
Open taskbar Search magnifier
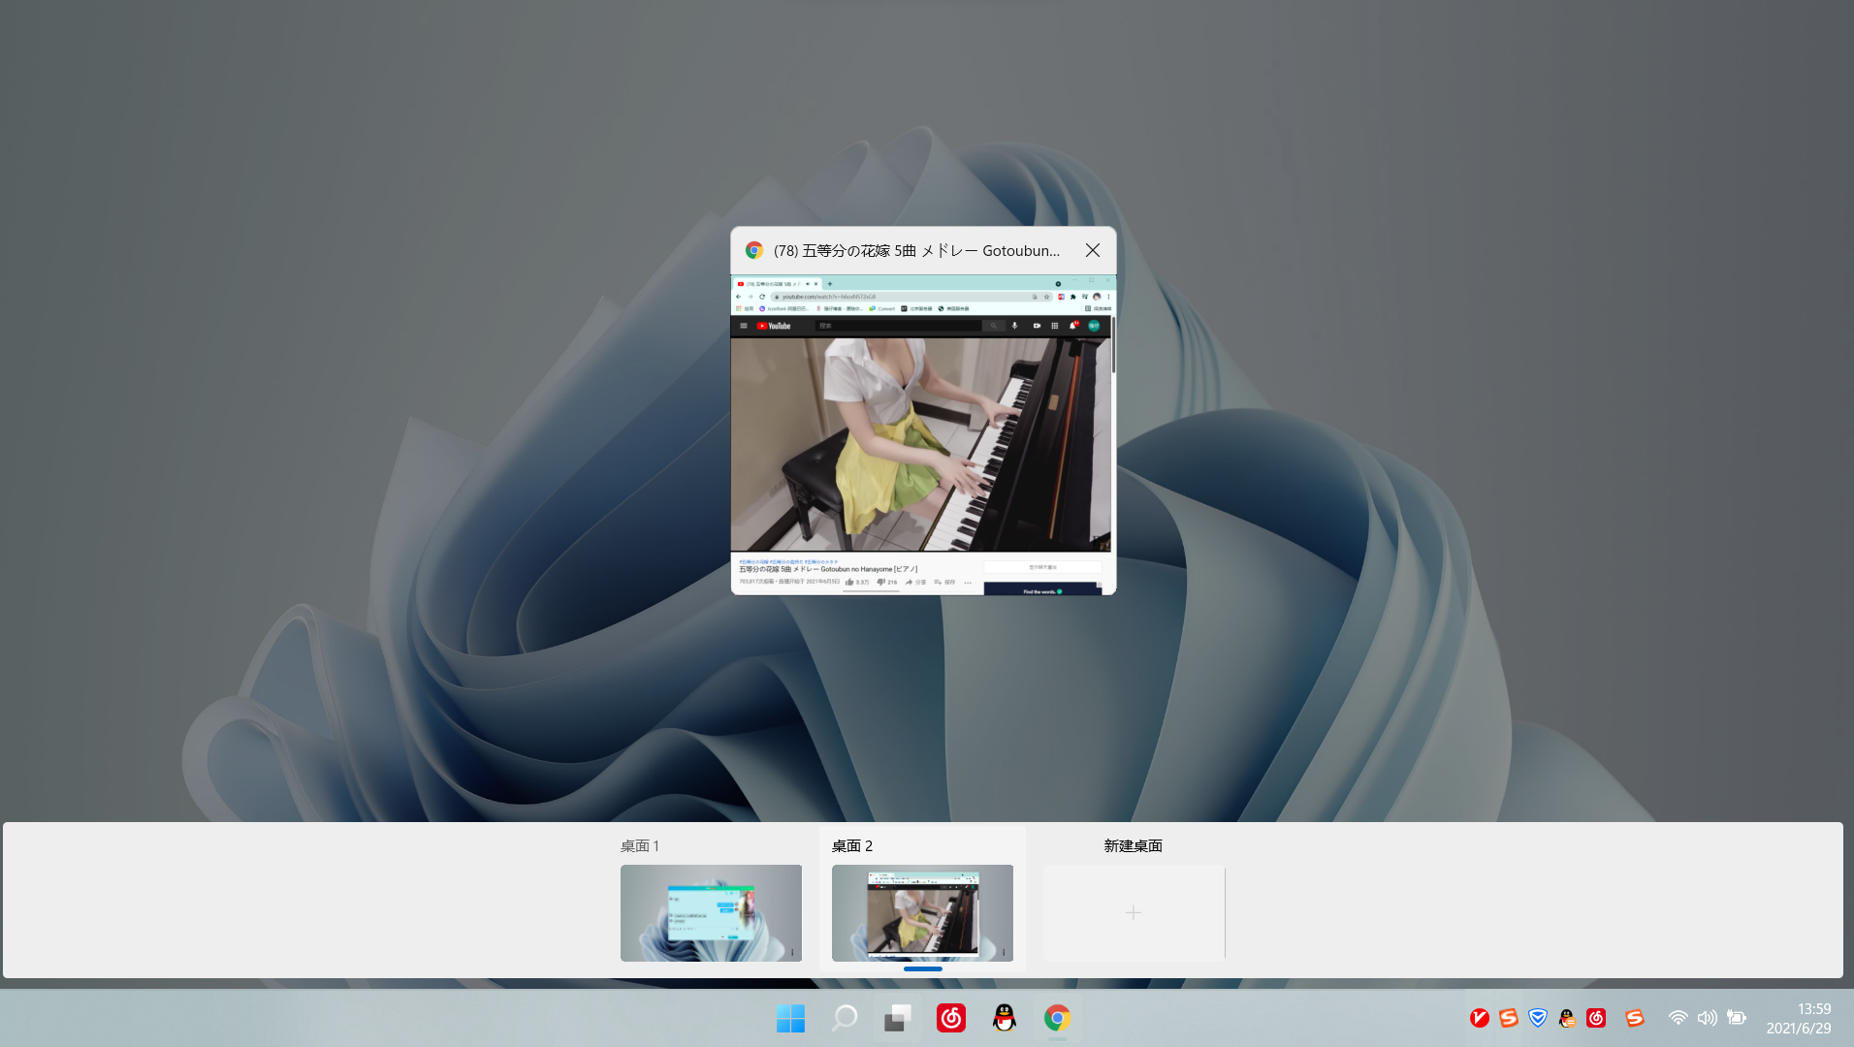[x=845, y=1018]
